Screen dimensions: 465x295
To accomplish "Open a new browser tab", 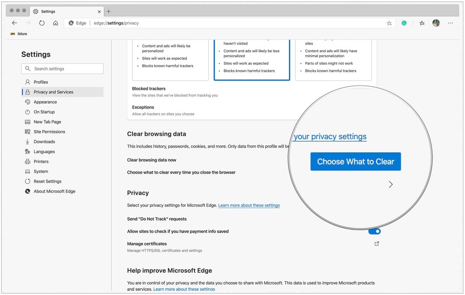I will click(109, 11).
